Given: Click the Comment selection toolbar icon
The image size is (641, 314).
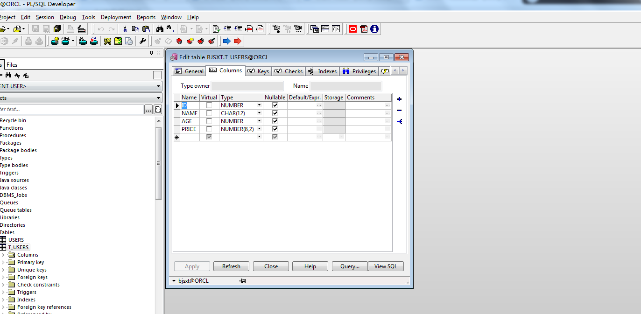Looking at the screenshot, I should click(x=249, y=29).
